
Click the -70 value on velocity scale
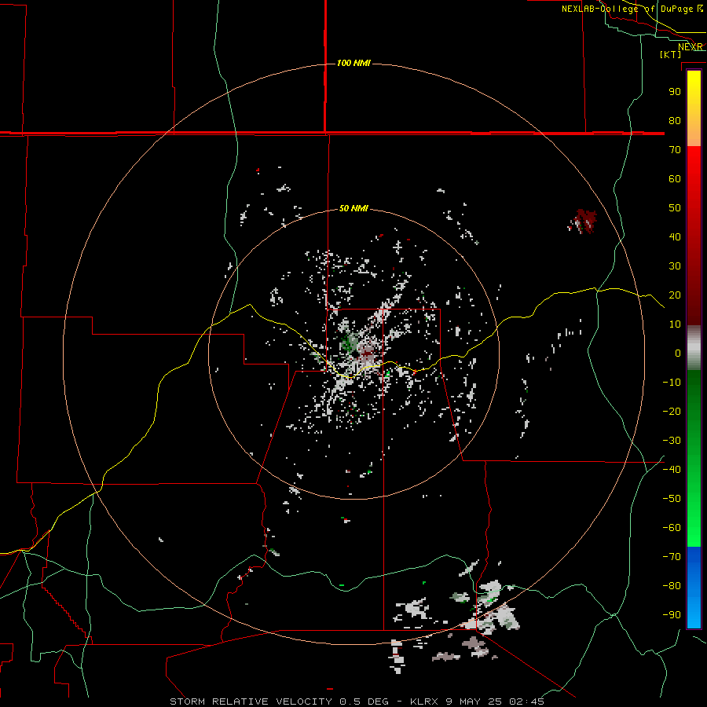tap(672, 557)
